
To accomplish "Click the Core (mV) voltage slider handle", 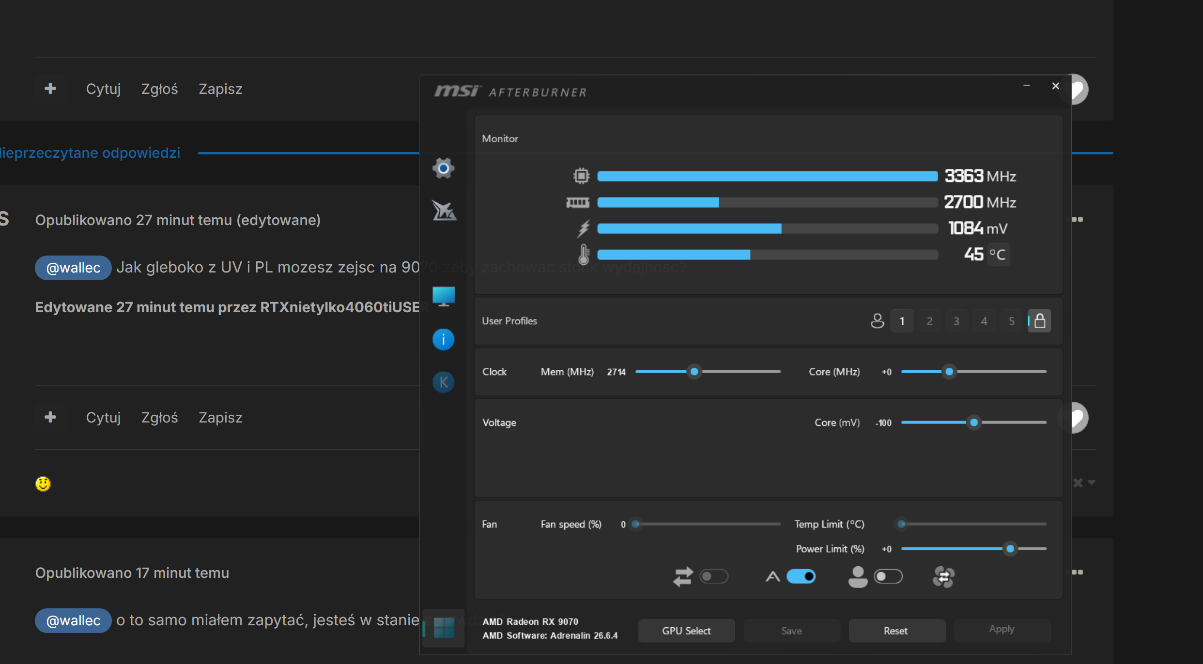I will click(973, 423).
